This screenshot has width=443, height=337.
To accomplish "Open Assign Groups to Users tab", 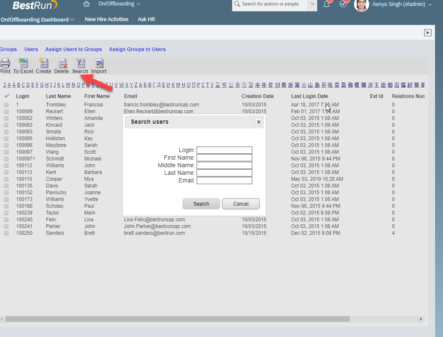I will [137, 49].
